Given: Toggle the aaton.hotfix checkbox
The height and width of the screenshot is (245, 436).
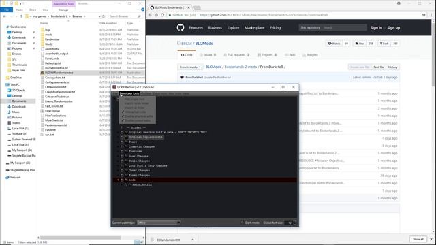Looking at the screenshot, I should [x=125, y=184].
